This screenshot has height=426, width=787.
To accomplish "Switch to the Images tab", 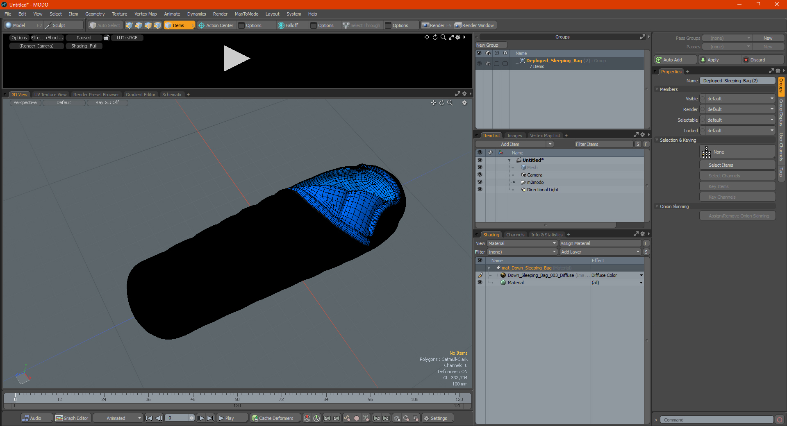I will (x=514, y=136).
